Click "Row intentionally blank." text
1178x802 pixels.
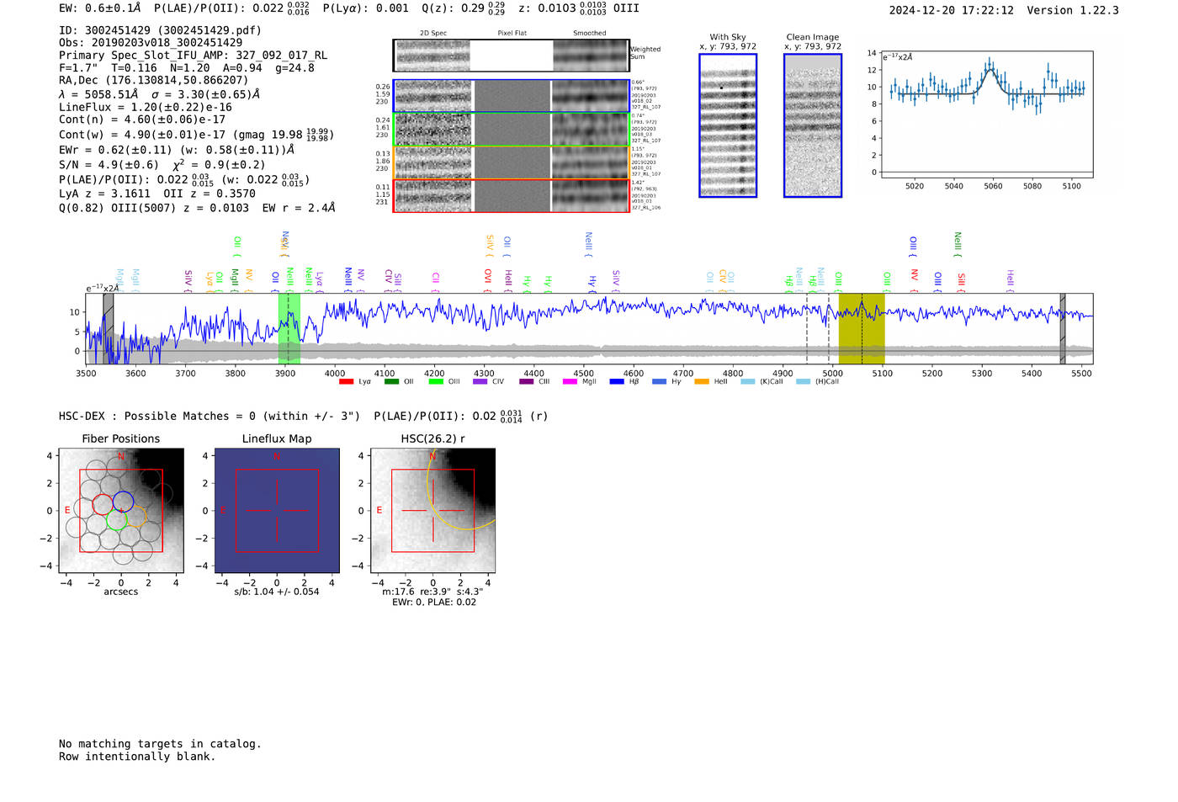(137, 756)
